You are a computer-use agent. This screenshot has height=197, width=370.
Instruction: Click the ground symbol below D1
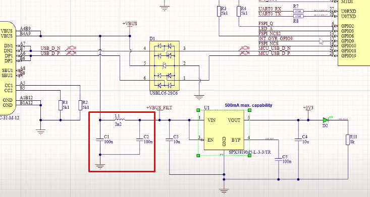pyautogui.click(x=199, y=97)
